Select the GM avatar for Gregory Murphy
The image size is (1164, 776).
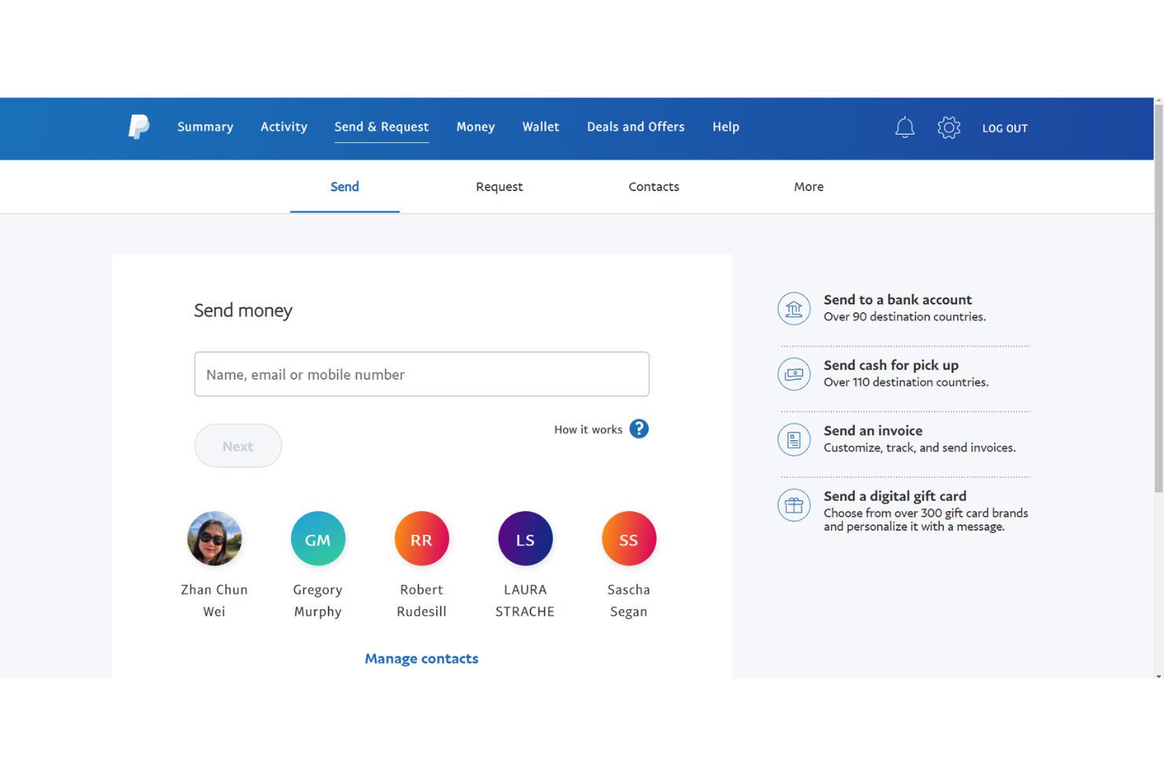pos(318,539)
